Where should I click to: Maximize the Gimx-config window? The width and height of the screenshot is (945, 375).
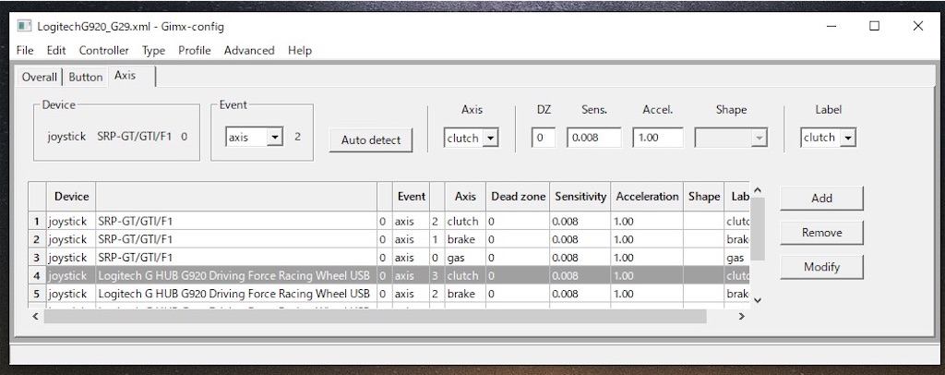875,26
